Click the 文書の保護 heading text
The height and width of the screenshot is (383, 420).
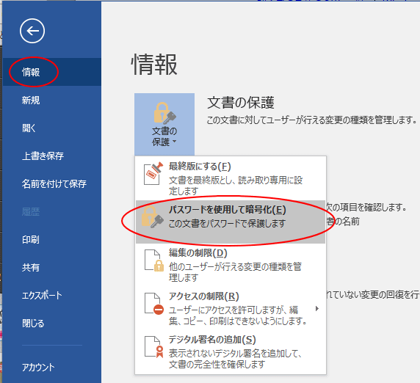point(241,103)
